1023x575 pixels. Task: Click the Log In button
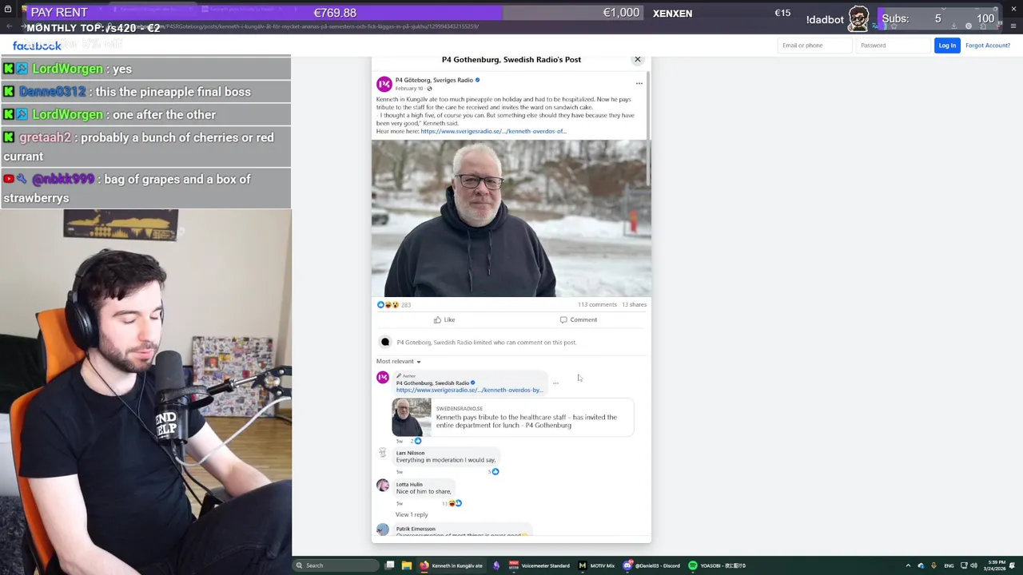coord(947,46)
